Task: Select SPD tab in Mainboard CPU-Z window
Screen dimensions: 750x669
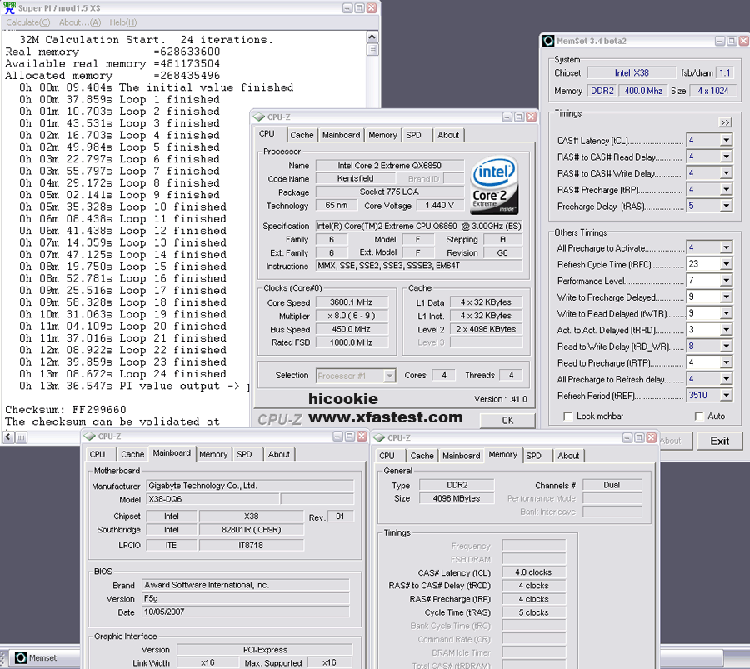Action: point(244,454)
